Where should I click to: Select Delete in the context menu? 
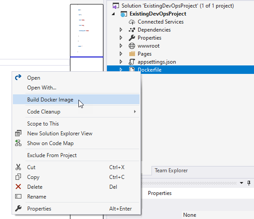tap(76, 187)
